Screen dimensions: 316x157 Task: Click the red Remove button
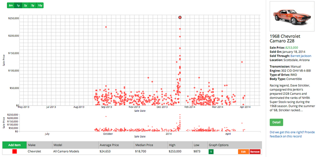click(255, 152)
